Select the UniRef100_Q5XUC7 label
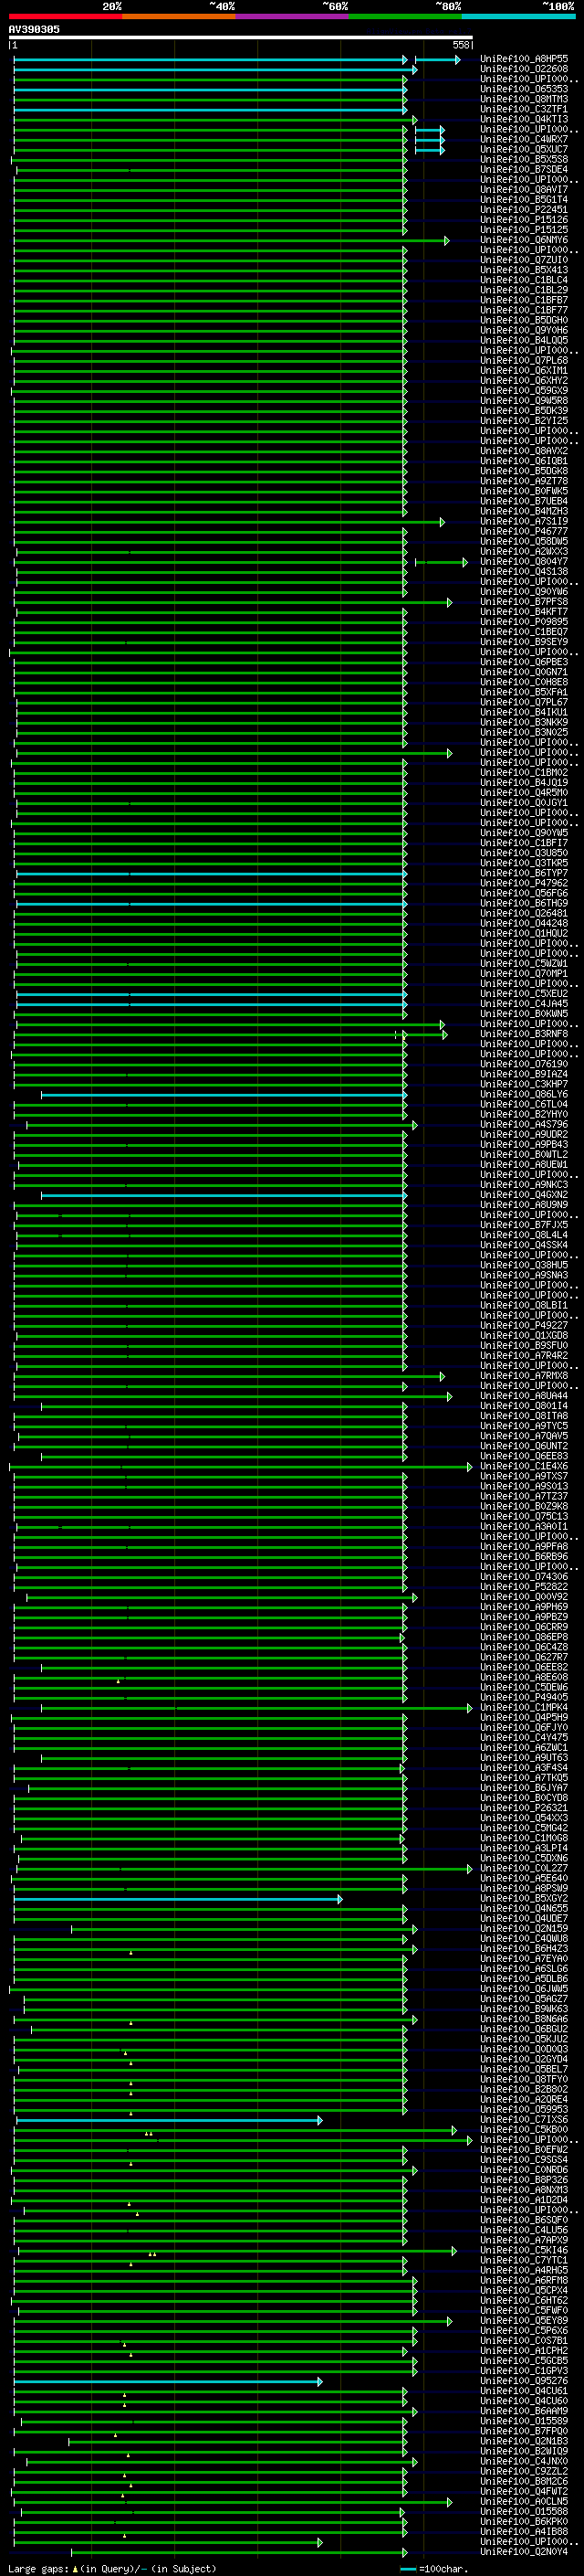Viewport: 584px width, 2576px height. pyautogui.click(x=524, y=149)
